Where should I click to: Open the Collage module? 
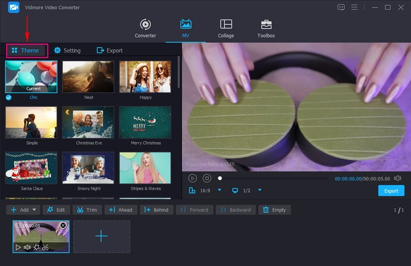(226, 28)
